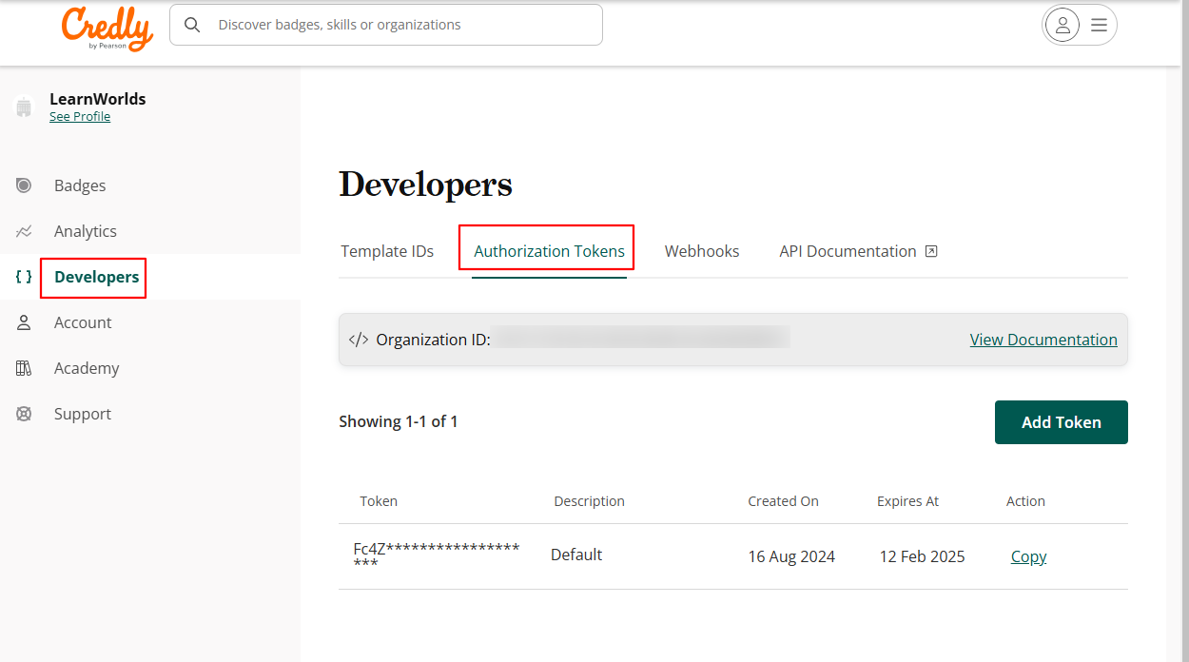
Task: Click the Credly logo
Action: coord(107,29)
